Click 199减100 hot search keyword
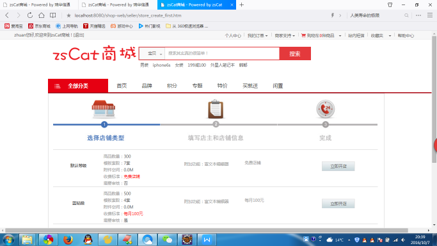 coord(197,65)
